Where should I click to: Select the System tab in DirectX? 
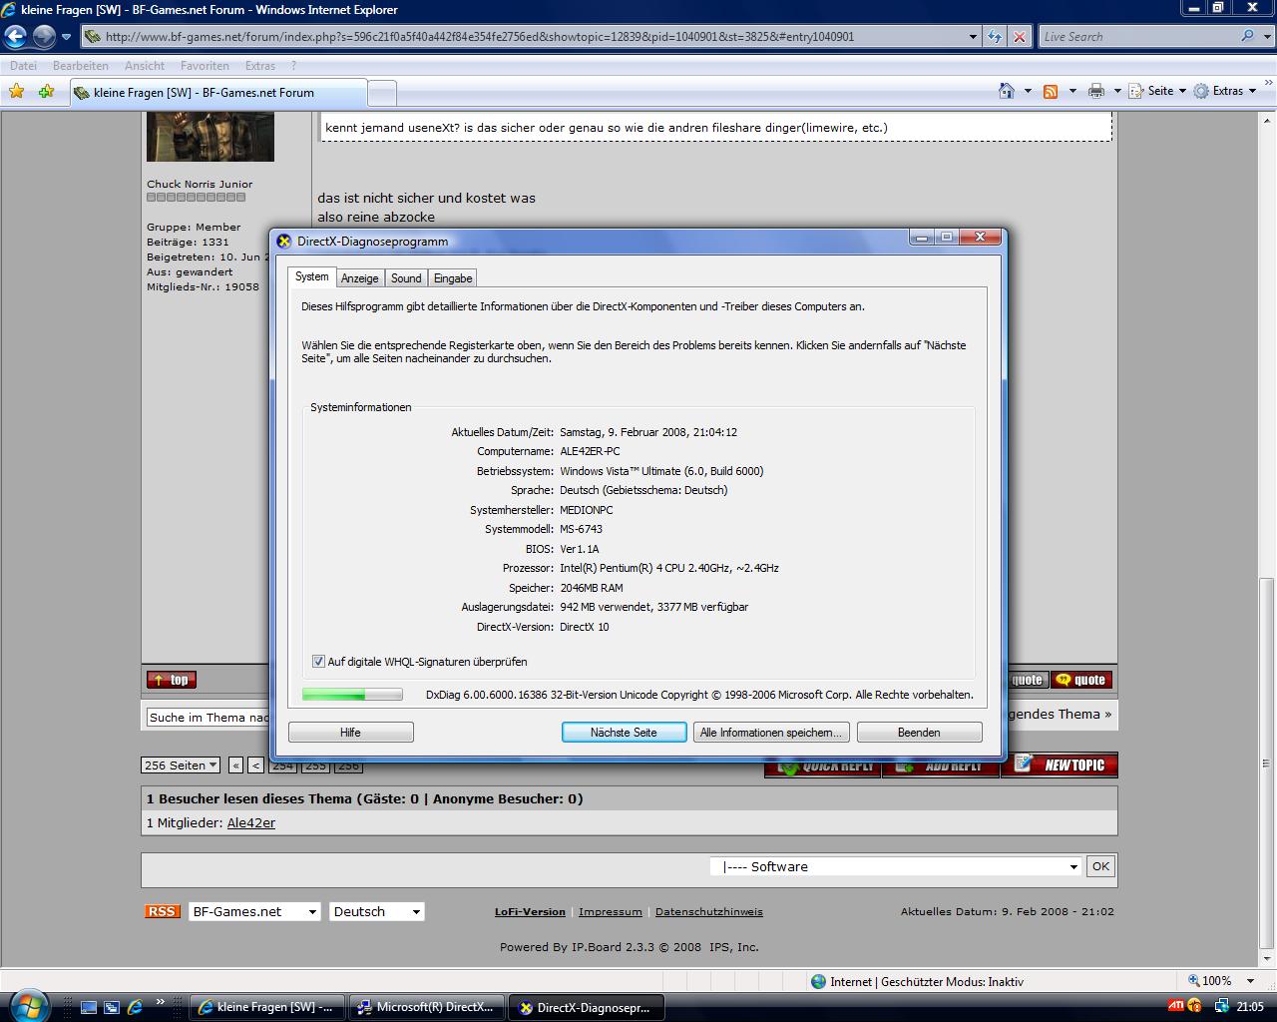(x=311, y=276)
